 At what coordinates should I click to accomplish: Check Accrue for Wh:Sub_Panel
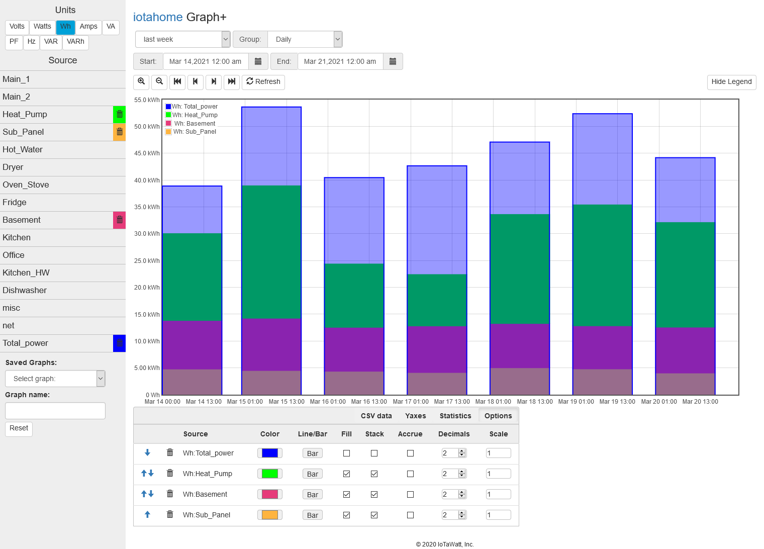click(410, 515)
